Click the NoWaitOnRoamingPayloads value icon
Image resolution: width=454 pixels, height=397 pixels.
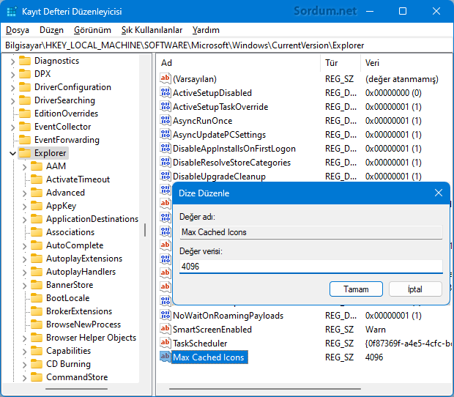pyautogui.click(x=165, y=315)
